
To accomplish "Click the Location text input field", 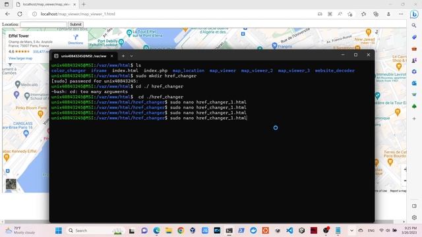I will point(44,24).
